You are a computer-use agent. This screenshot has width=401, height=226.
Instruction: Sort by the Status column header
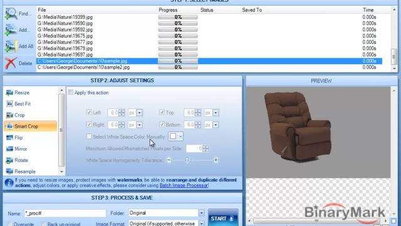coord(207,10)
